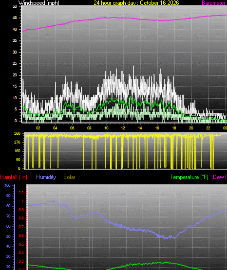Select the 04 hour label on time axis
The width and height of the screenshot is (227, 270).
[55, 128]
